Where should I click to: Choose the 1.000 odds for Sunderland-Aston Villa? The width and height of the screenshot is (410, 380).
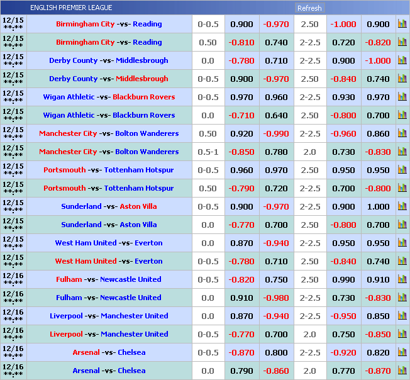(x=378, y=207)
